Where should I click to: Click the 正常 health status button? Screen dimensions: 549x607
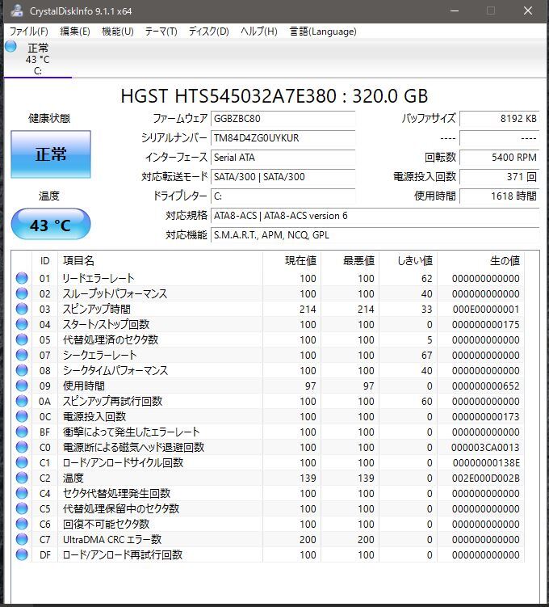51,154
